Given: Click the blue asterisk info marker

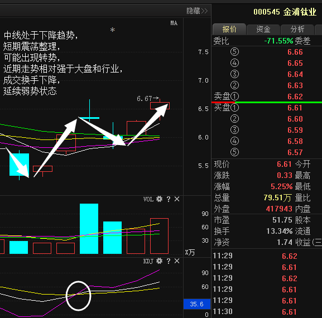Looking at the screenshot, I should pyautogui.click(x=113, y=30).
